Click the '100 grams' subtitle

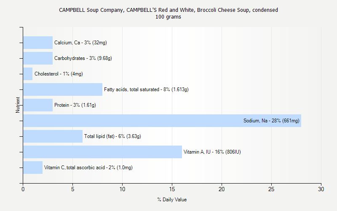point(168,17)
